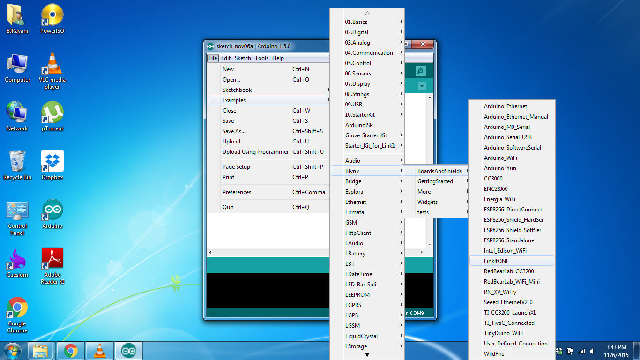Image resolution: width=640 pixels, height=360 pixels.
Task: Click Quit in the File menu
Action: coord(269,207)
